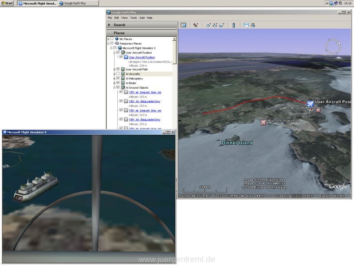Click the User Aircraft Path folder icon
Screen dimensions: 354x266
(123, 69)
